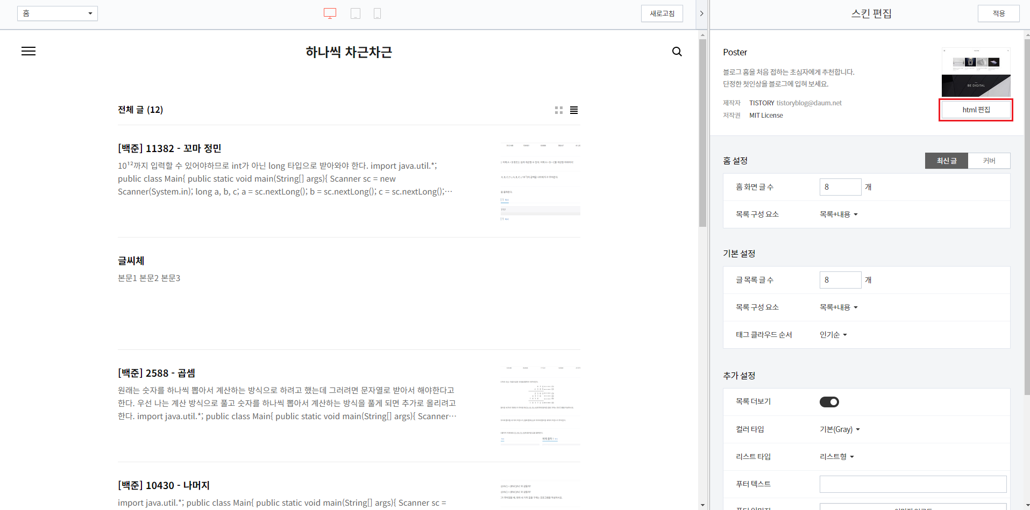Collapse preview panel with arrow icon

701,13
